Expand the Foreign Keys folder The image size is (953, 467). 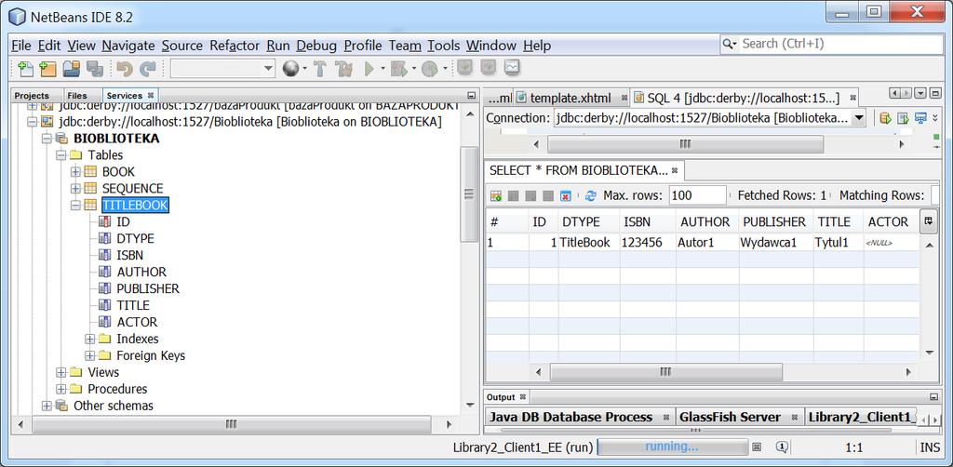pos(90,355)
